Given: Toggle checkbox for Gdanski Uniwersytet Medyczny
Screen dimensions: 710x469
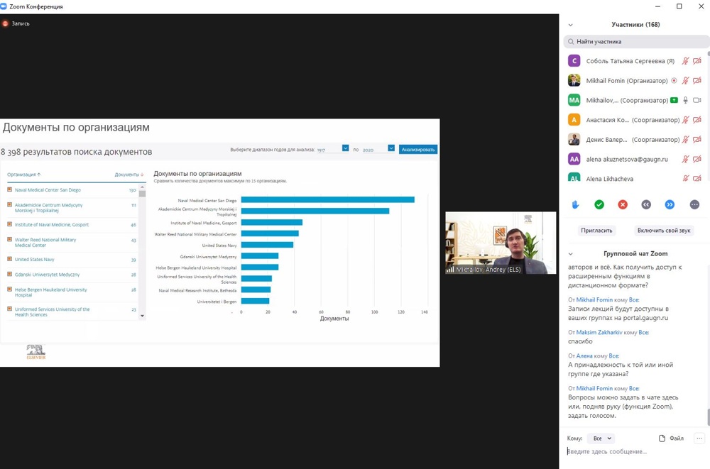Looking at the screenshot, I should point(9,274).
